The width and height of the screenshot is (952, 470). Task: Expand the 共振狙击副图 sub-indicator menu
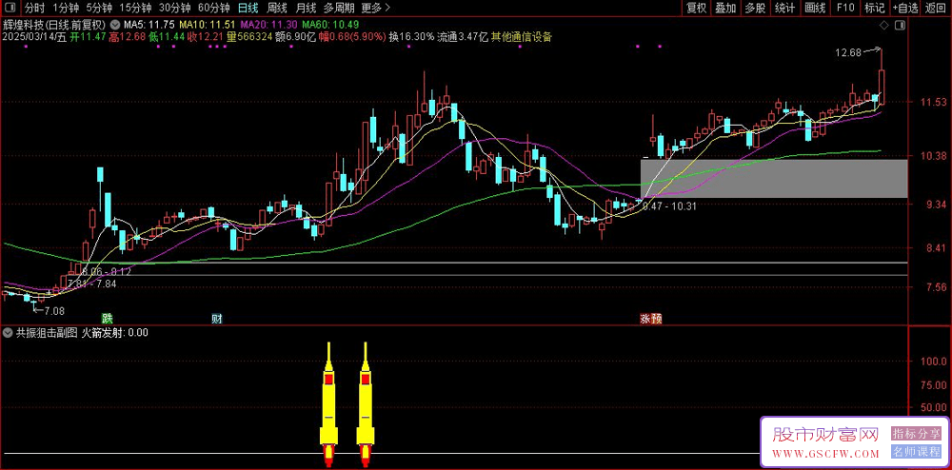[8, 332]
